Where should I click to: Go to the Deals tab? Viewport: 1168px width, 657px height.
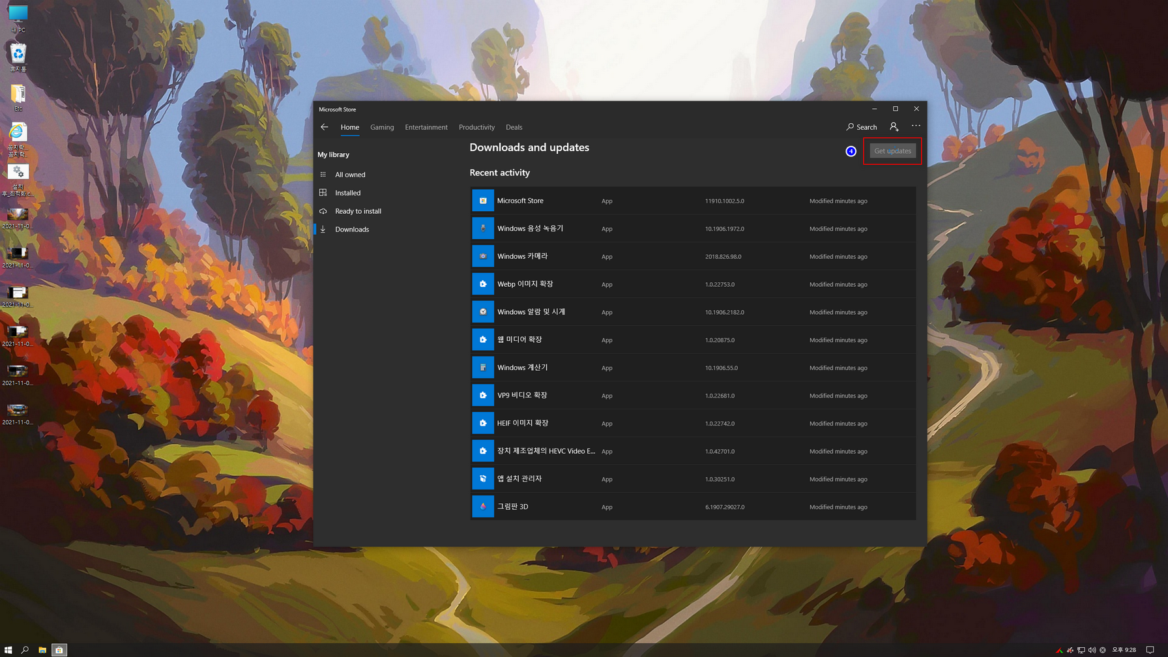[x=514, y=127]
